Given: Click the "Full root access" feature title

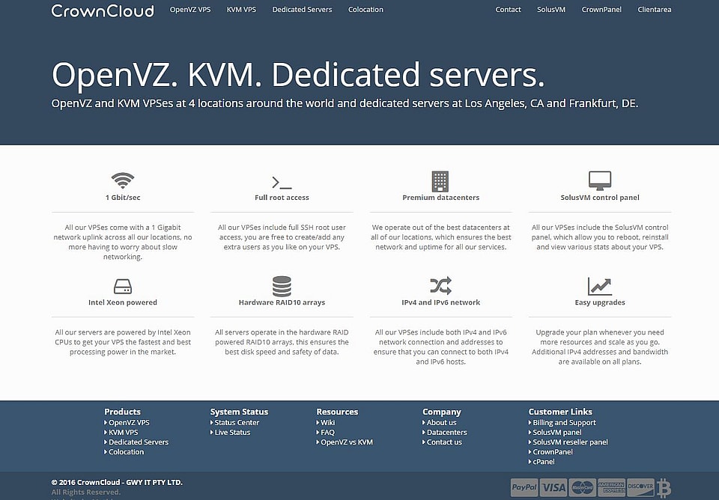Looking at the screenshot, I should [x=282, y=198].
